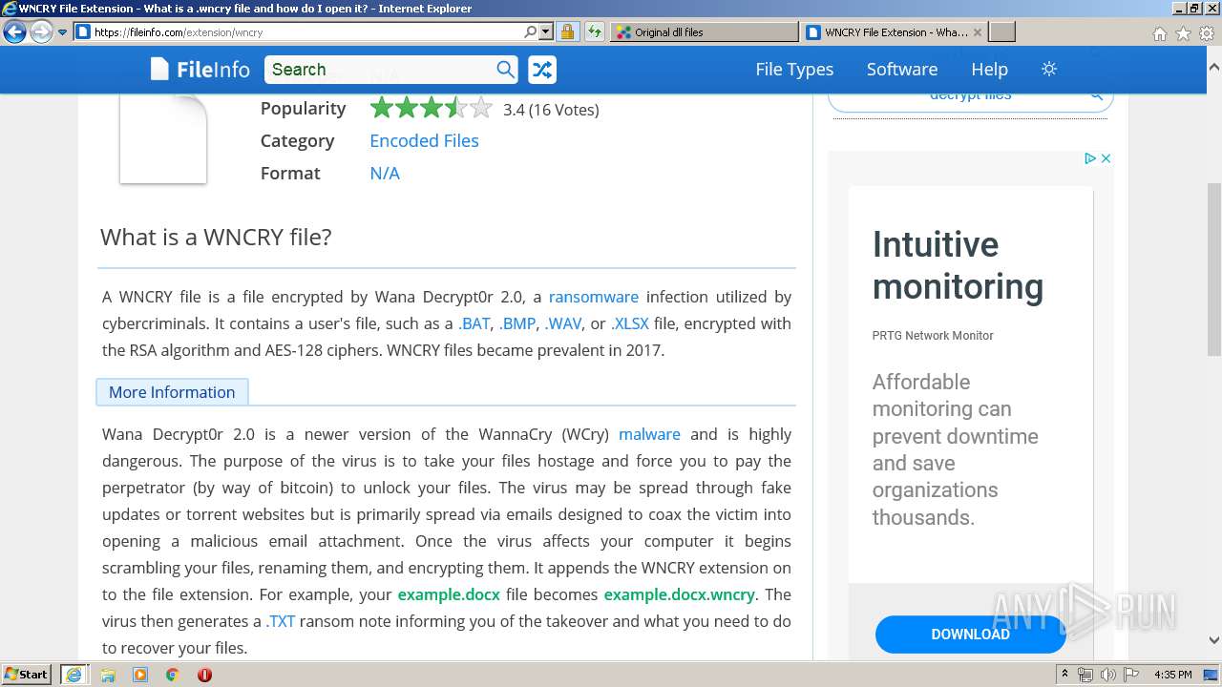Click the N/A format link
Viewport: 1222px width, 687px height.
pyautogui.click(x=385, y=174)
